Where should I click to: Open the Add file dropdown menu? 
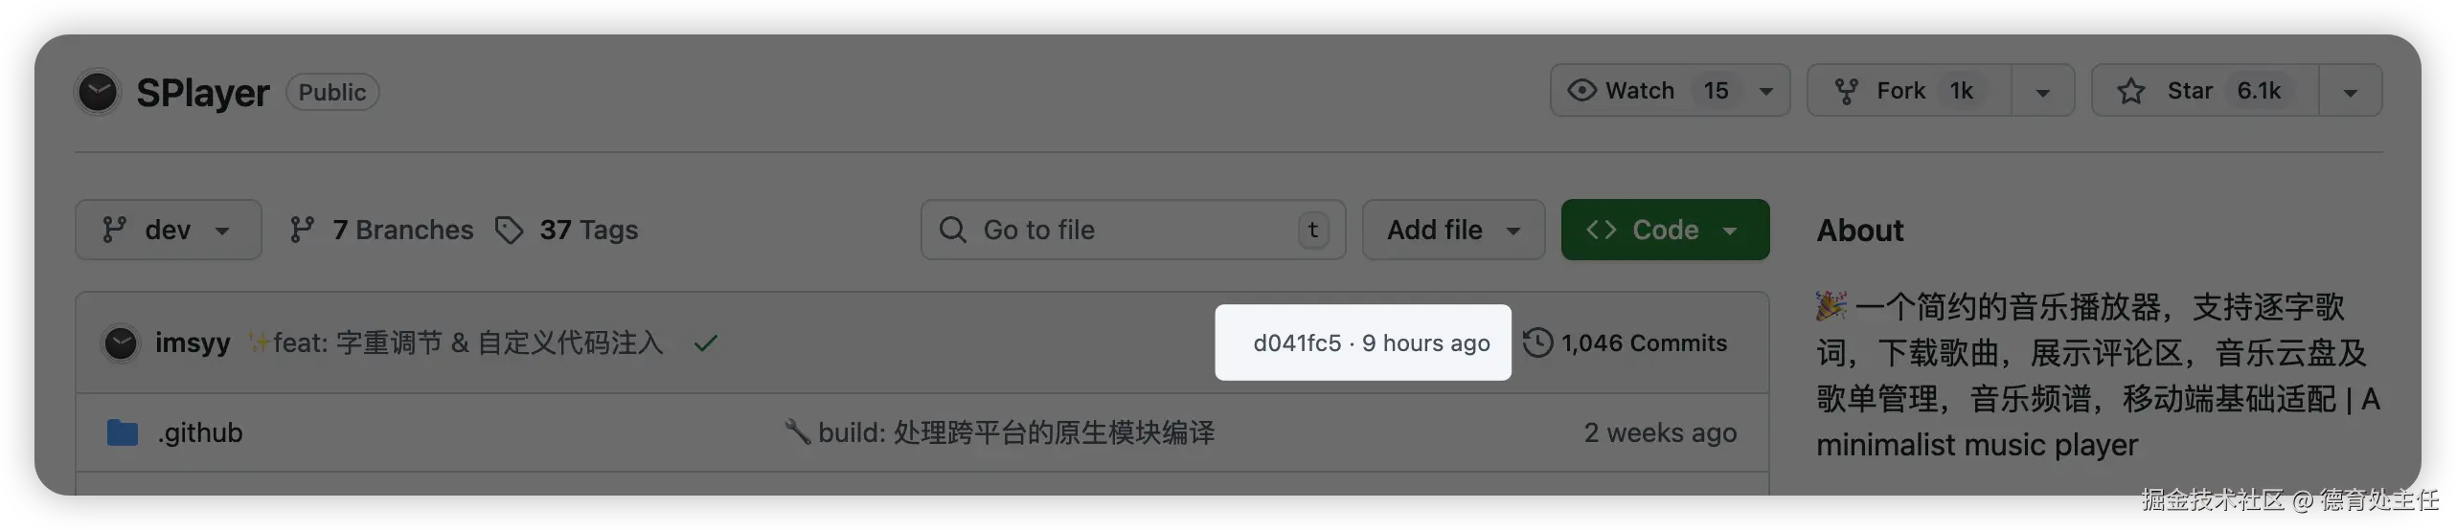click(x=1453, y=230)
